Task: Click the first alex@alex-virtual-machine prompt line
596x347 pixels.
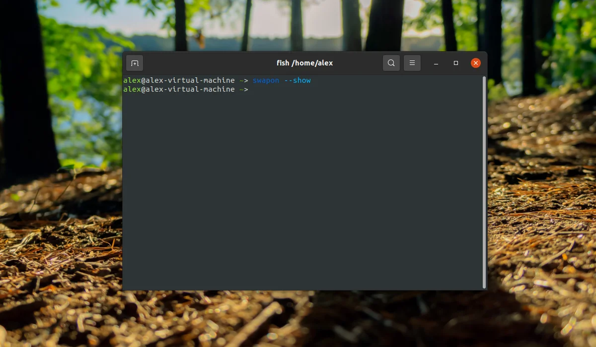Action: point(217,80)
